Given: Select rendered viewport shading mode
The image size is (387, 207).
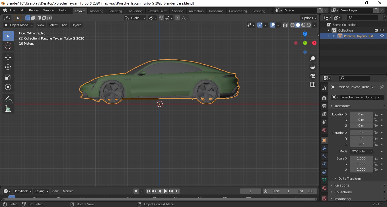Looking at the screenshot, I should click(309, 25).
